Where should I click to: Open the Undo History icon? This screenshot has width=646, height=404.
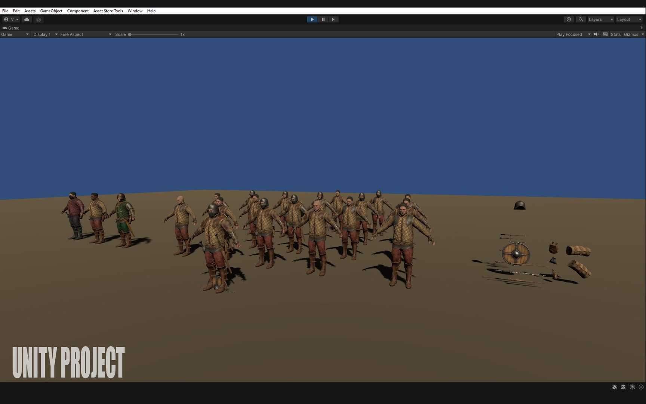coord(569,19)
